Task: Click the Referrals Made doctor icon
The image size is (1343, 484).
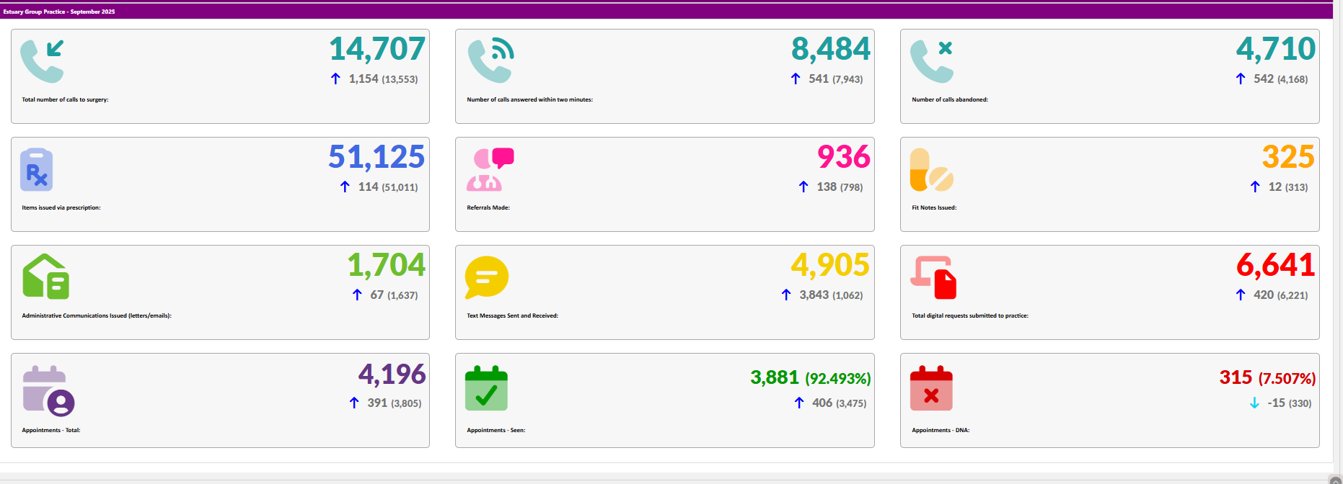Action: [490, 170]
